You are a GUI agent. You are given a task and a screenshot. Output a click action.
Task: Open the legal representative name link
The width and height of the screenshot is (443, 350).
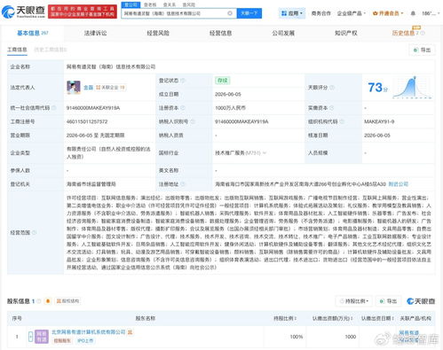coord(88,88)
